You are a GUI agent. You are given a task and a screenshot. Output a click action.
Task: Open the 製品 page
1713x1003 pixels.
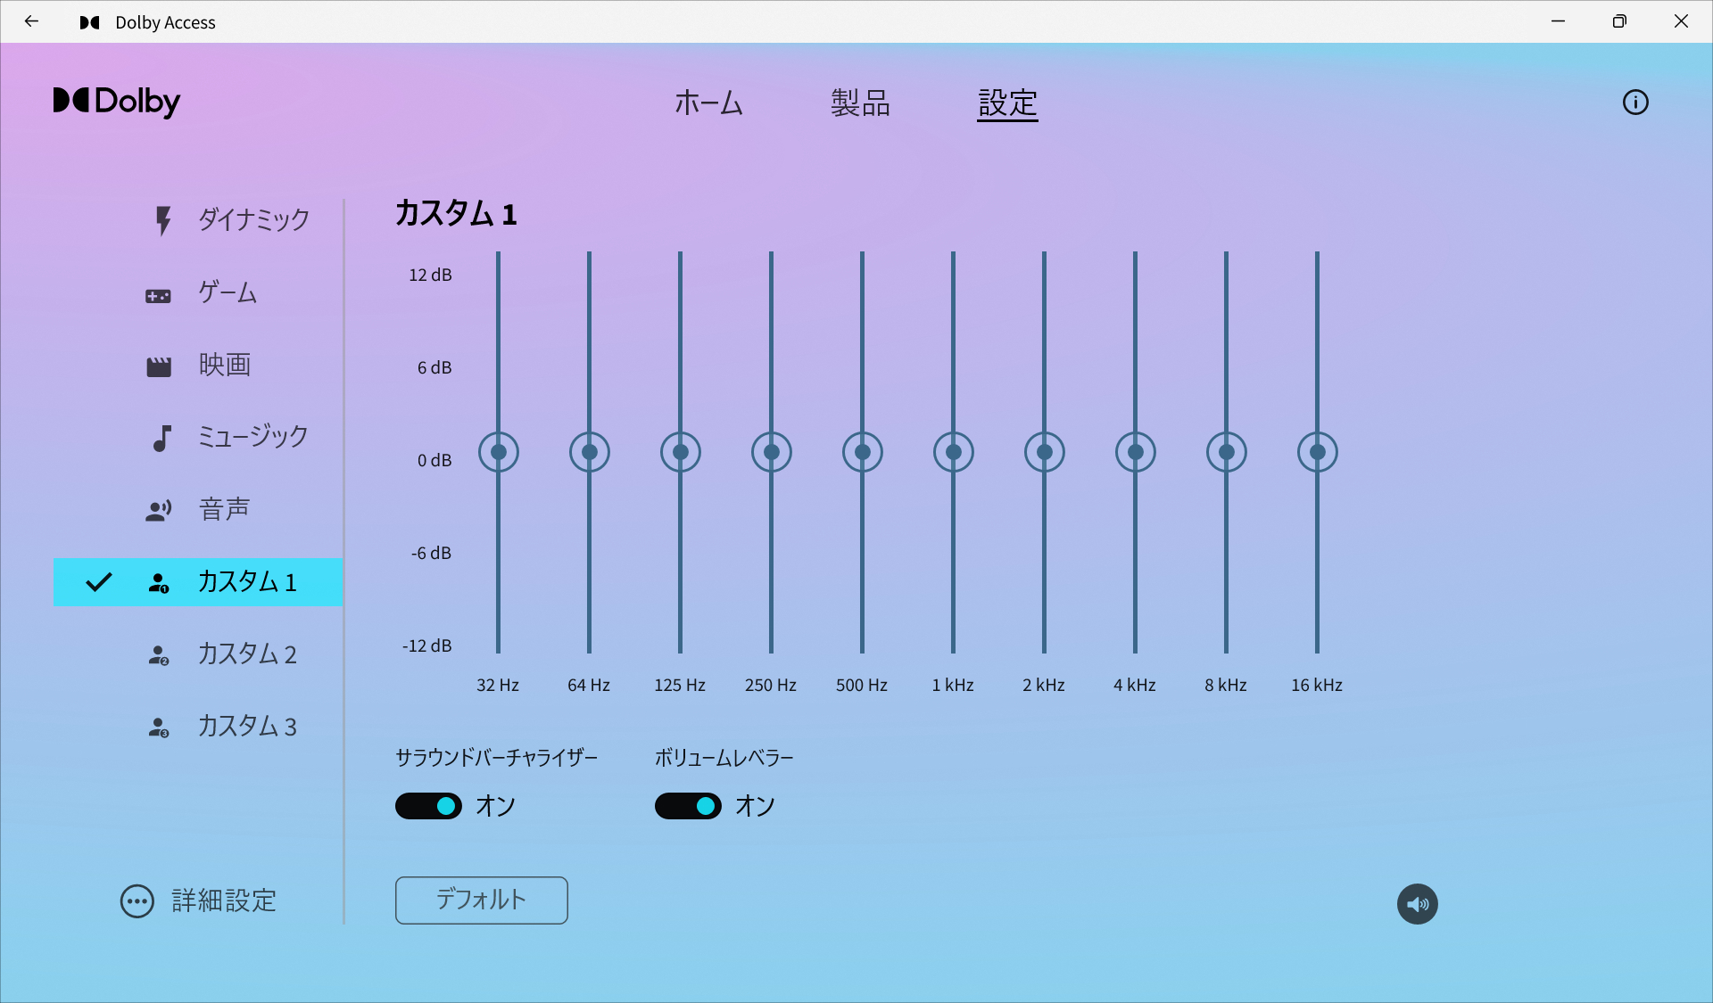860,103
